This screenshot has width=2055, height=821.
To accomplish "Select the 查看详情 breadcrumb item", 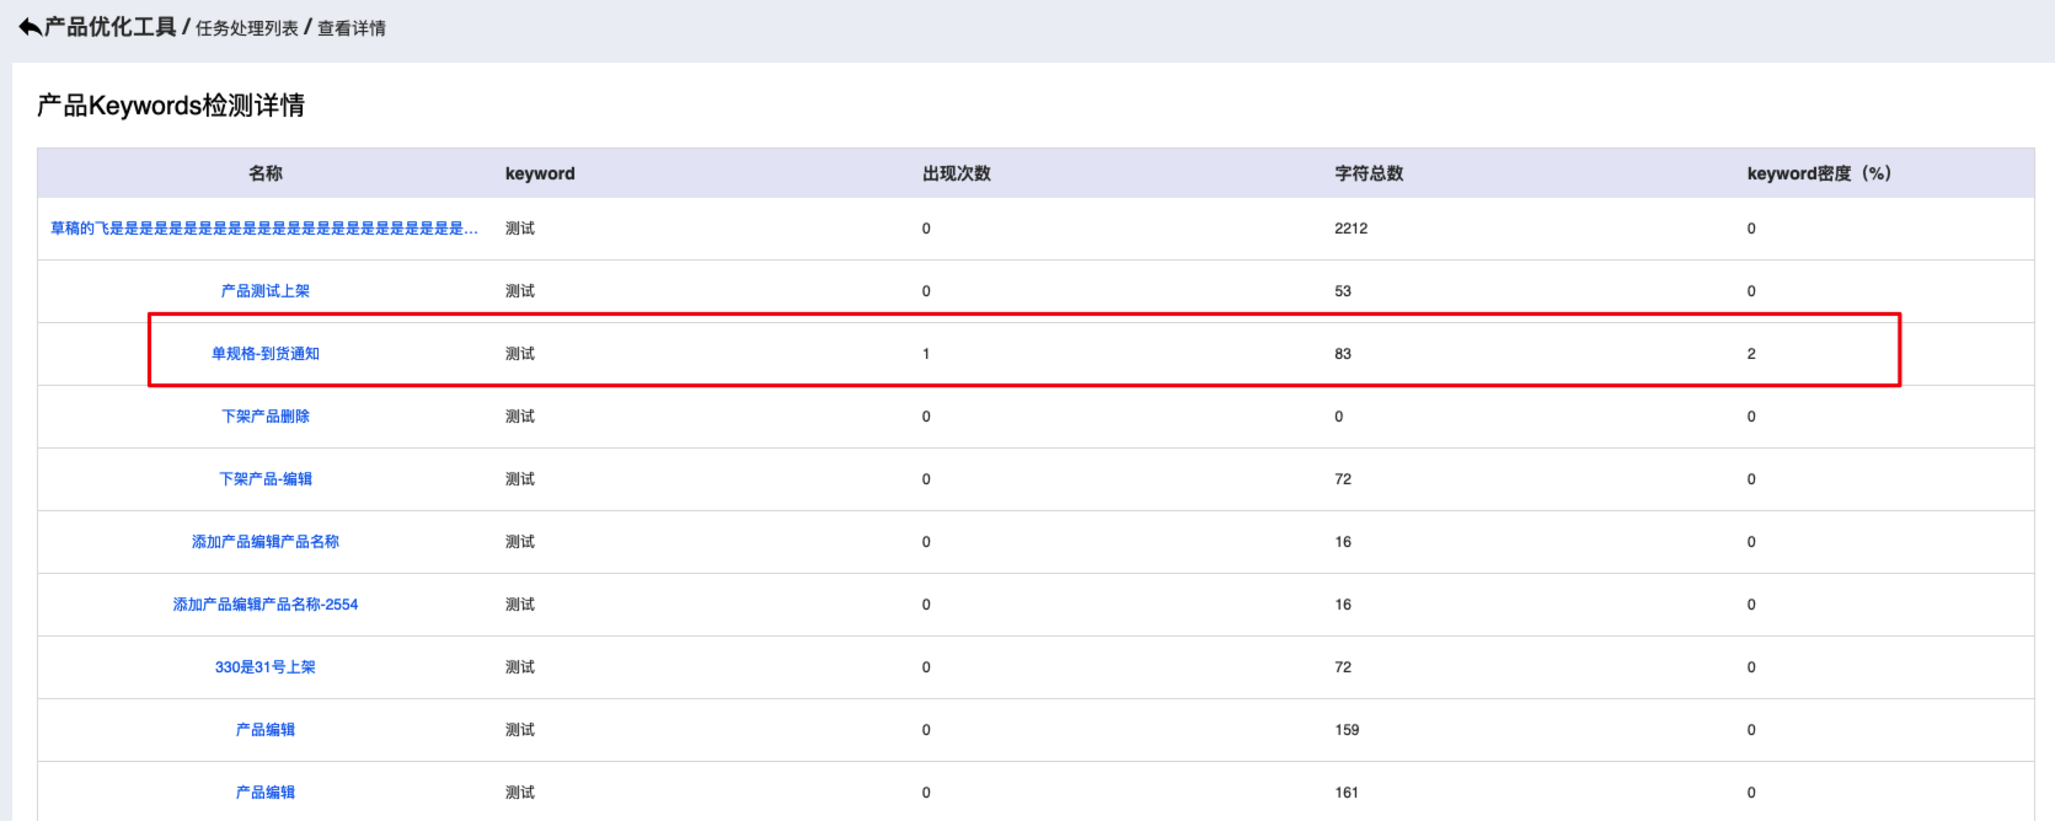I will pos(352,29).
